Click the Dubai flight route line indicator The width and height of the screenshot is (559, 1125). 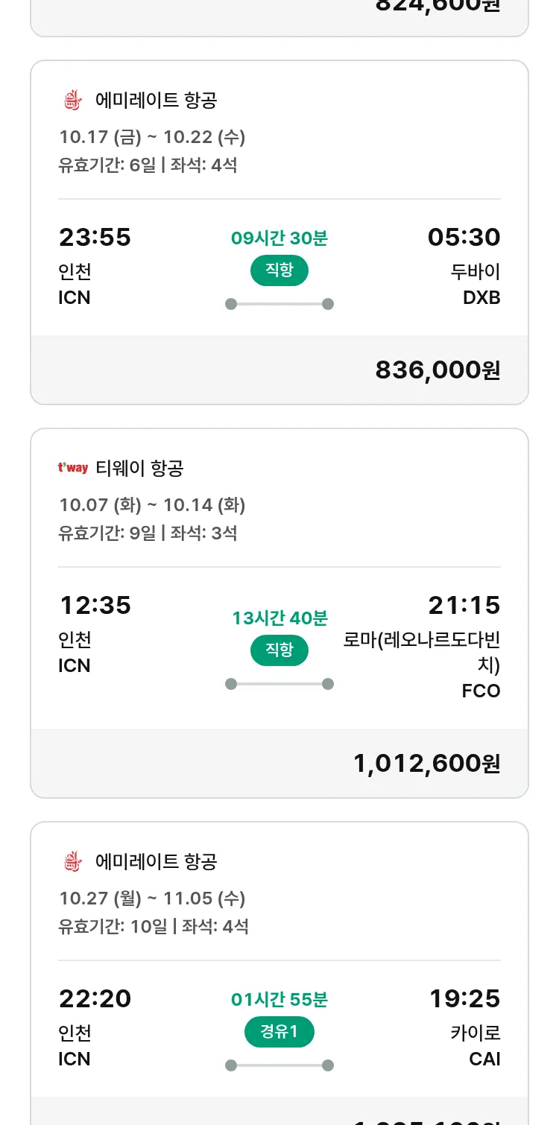(279, 304)
